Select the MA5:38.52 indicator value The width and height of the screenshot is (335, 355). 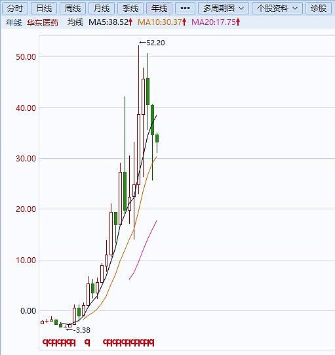pyautogui.click(x=109, y=22)
